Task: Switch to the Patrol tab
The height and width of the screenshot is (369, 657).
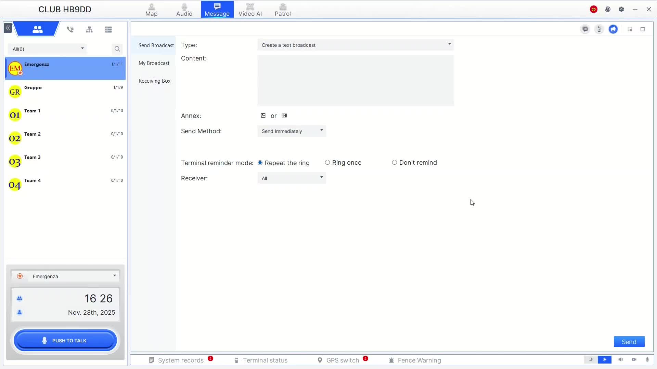Action: point(283,10)
